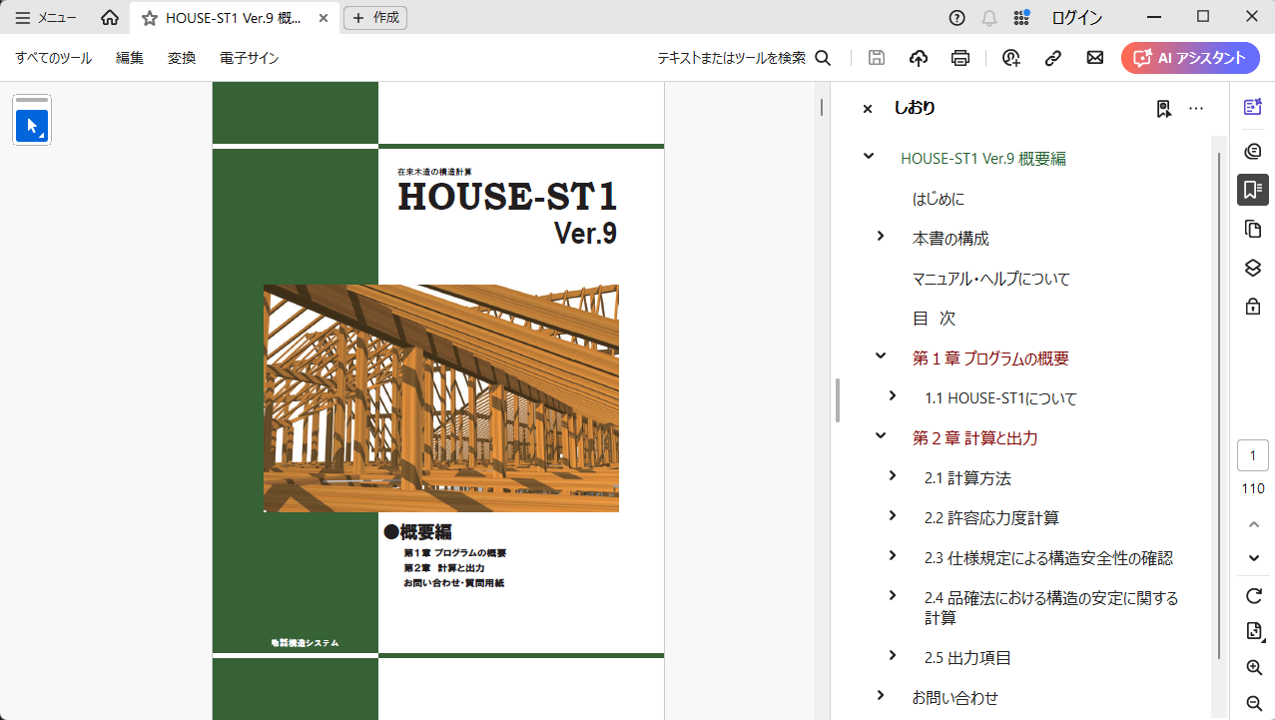Zoom in on the document
This screenshot has width=1275, height=720.
1254,668
